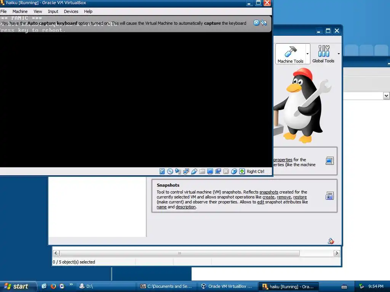Open the Machine menu
Viewport: 390px width, 292px height.
pos(20,11)
